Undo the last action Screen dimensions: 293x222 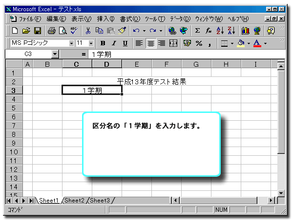(136, 31)
